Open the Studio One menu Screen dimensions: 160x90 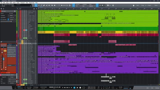coord(32,3)
